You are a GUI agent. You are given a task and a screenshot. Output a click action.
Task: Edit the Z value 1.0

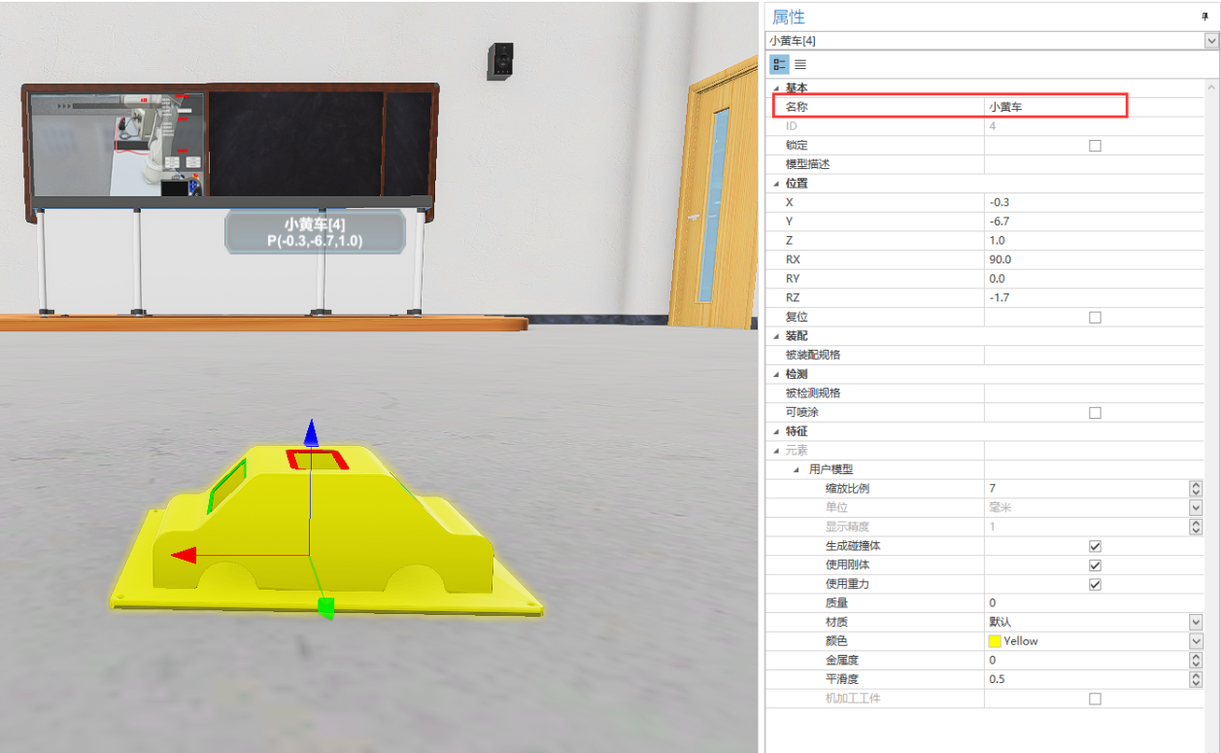[1095, 241]
